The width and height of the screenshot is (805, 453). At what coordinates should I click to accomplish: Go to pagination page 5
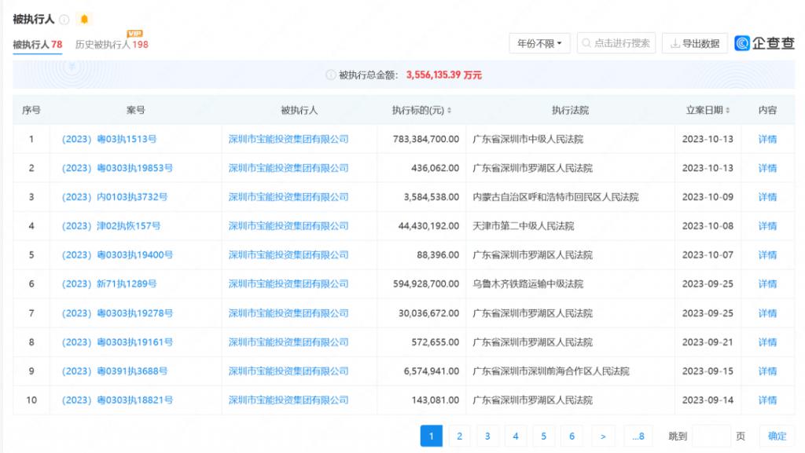tap(544, 436)
